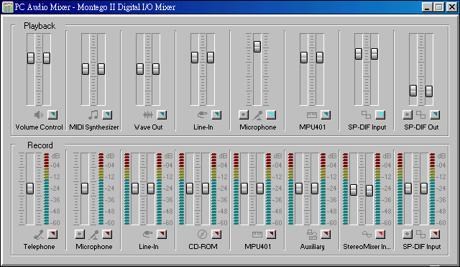Click the Wave Out right channel slider

coord(156,69)
